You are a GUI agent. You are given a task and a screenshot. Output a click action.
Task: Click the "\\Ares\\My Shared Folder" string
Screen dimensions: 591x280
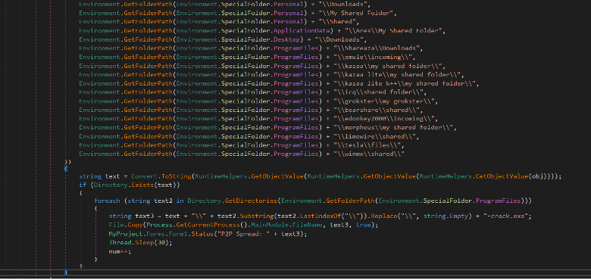[393, 31]
